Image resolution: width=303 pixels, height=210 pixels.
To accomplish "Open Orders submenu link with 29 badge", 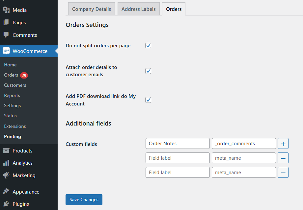I will click(x=11, y=75).
